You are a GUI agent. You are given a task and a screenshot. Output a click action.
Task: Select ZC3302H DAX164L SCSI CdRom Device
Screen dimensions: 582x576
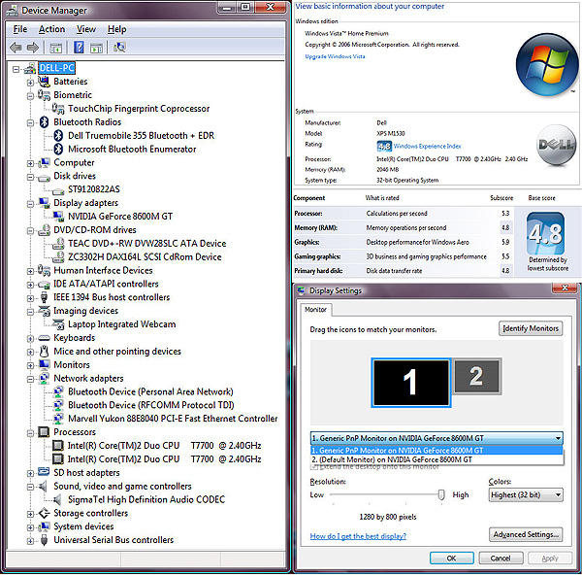point(145,257)
